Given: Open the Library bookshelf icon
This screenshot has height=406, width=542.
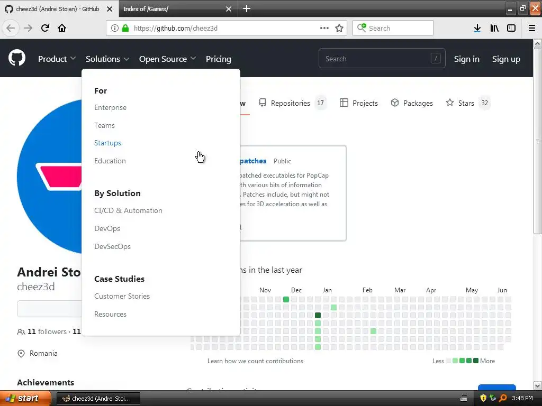Looking at the screenshot, I should (x=494, y=28).
